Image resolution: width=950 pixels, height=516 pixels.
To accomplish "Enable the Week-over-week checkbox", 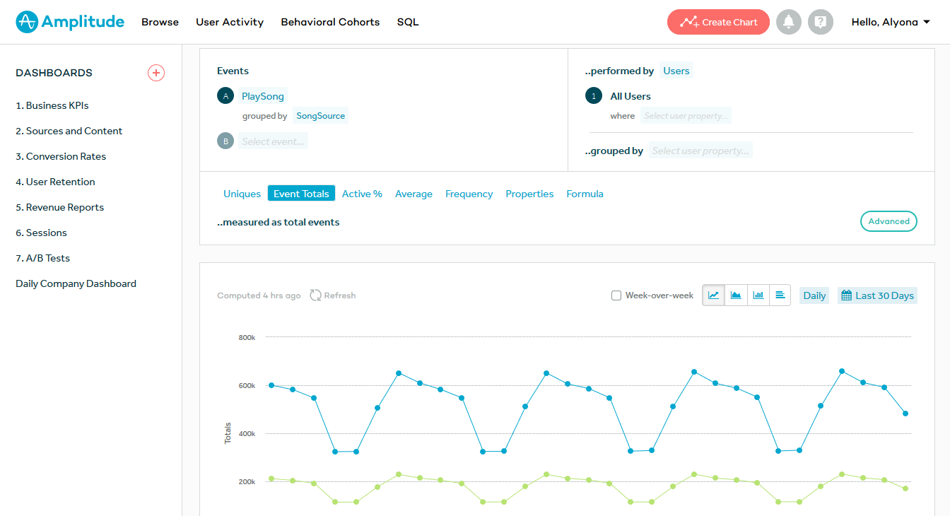I will pos(616,295).
